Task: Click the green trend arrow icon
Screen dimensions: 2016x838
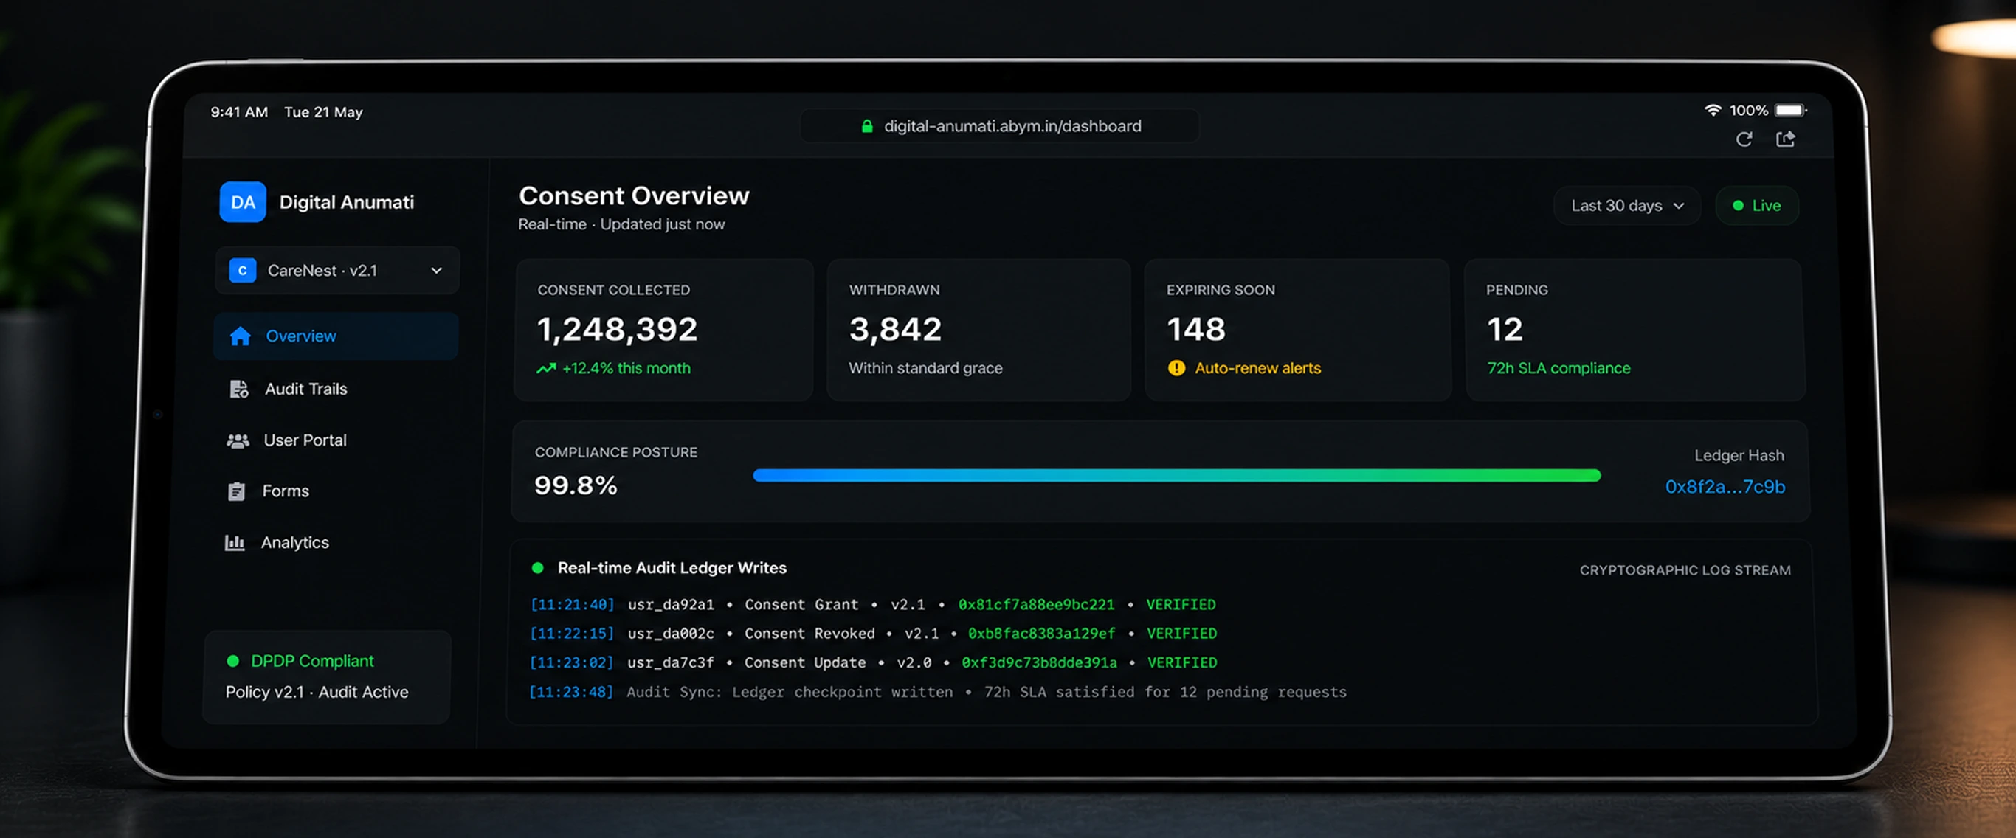Action: (546, 368)
